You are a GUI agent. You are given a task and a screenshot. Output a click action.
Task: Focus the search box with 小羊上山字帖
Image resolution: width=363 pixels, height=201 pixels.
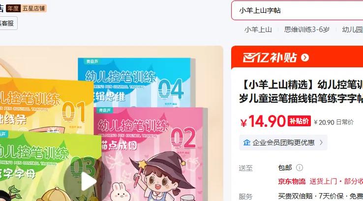(297, 10)
